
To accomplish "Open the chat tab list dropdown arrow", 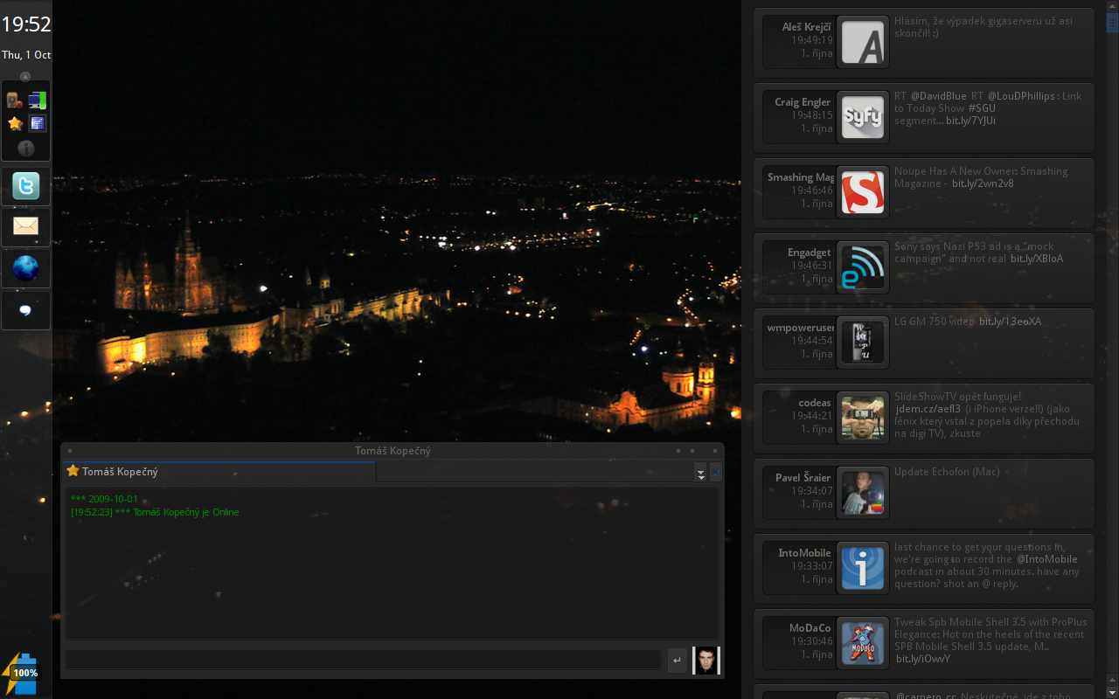I will coord(700,473).
